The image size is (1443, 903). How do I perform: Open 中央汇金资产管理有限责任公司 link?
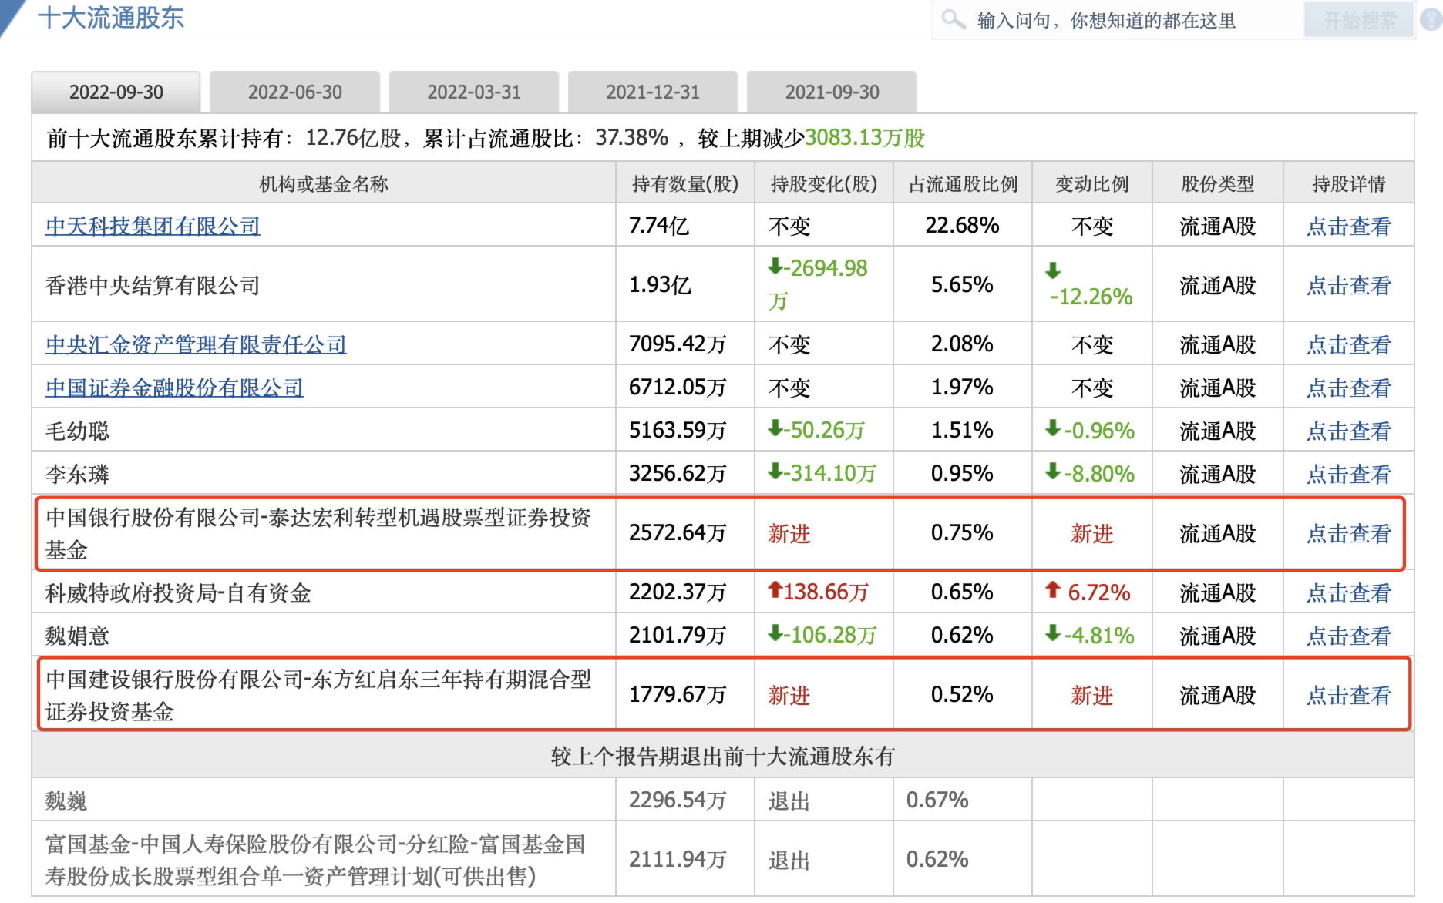196,344
